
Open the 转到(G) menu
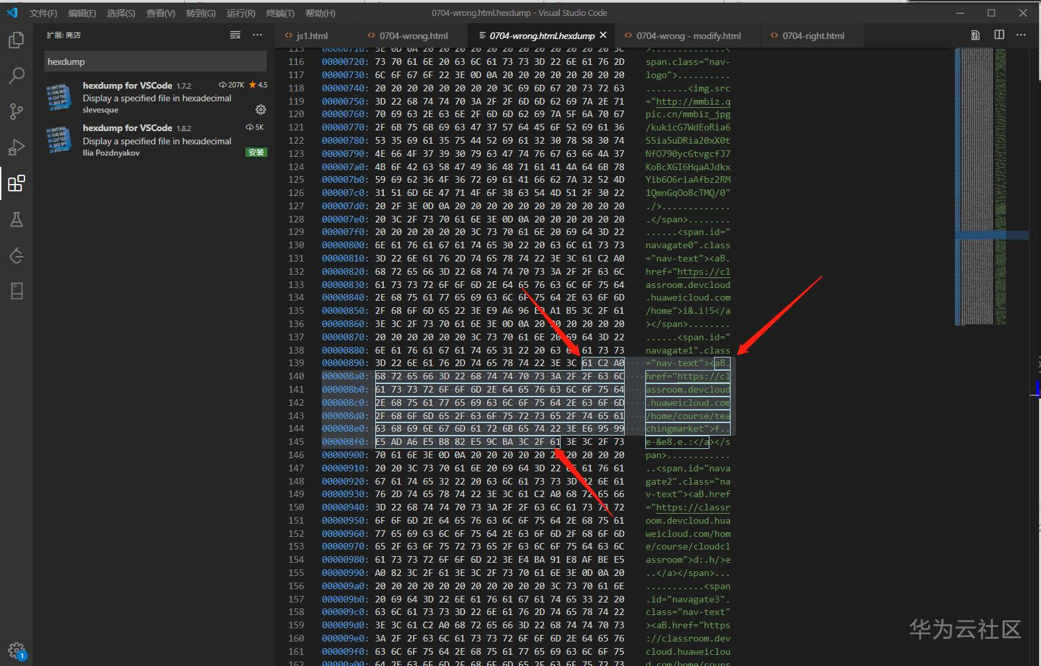pos(201,13)
